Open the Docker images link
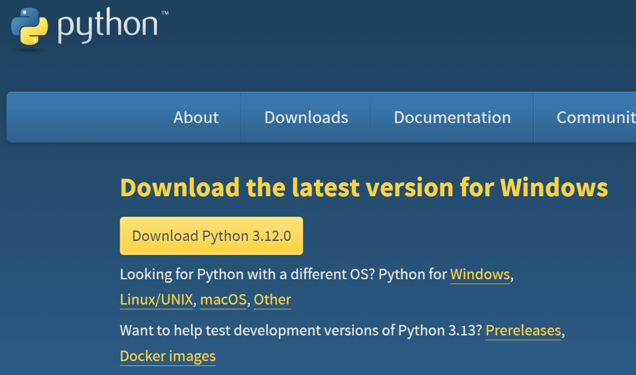Image resolution: width=636 pixels, height=375 pixels. (168, 356)
